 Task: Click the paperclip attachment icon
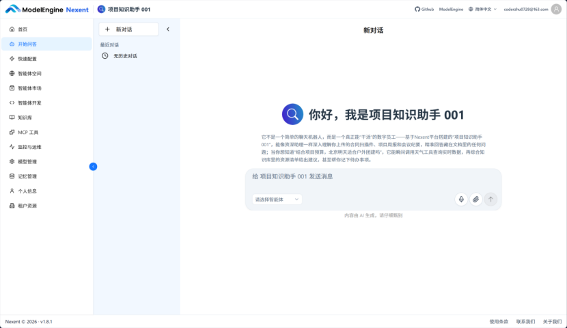coord(476,200)
